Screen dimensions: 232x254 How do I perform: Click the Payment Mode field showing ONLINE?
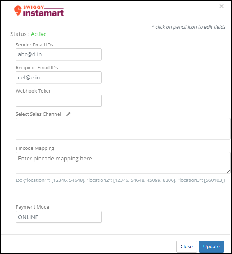(58, 217)
